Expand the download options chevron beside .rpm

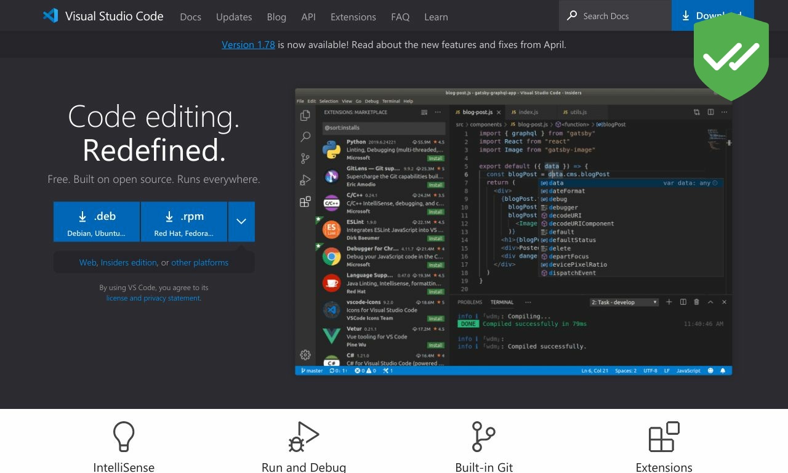[241, 222]
